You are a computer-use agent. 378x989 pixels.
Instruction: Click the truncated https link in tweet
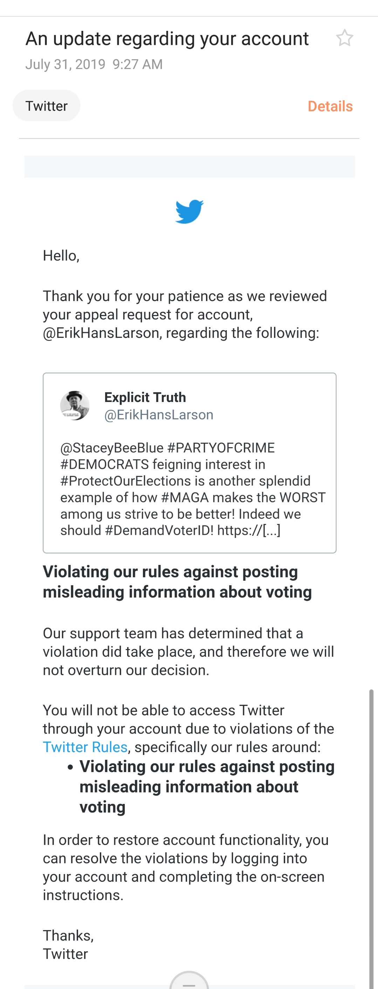tap(249, 530)
